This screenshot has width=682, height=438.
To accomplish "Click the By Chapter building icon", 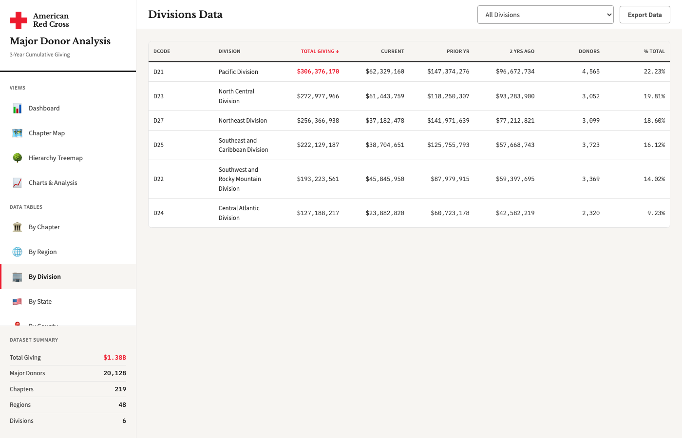I will click(17, 227).
